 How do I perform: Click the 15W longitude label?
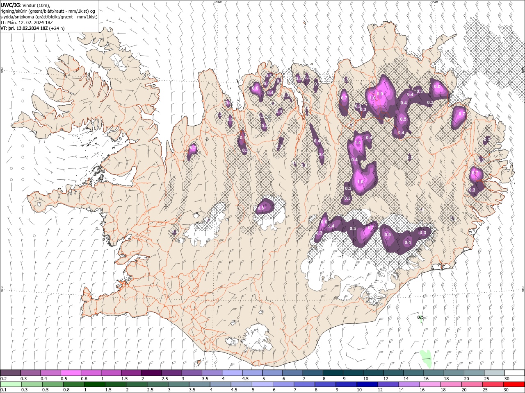pyautogui.click(x=434, y=2)
